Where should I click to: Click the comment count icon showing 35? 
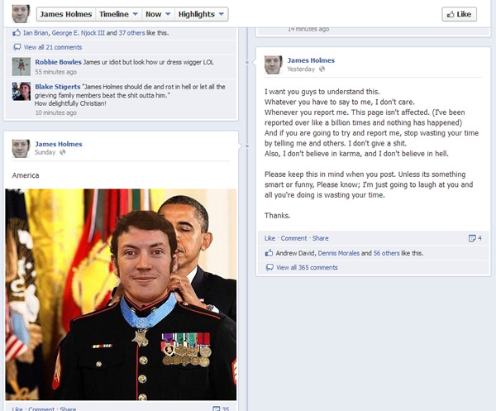217,409
